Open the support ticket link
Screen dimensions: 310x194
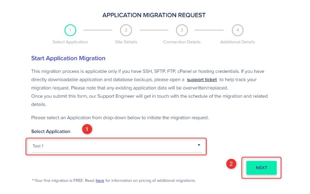click(x=202, y=80)
